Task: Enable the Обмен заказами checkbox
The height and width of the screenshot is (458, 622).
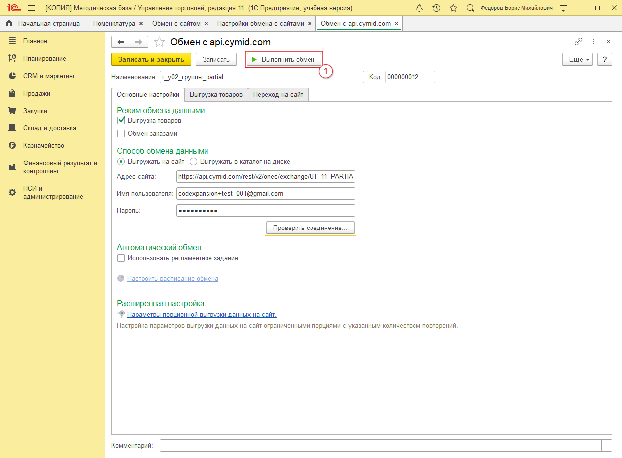Action: pos(121,133)
